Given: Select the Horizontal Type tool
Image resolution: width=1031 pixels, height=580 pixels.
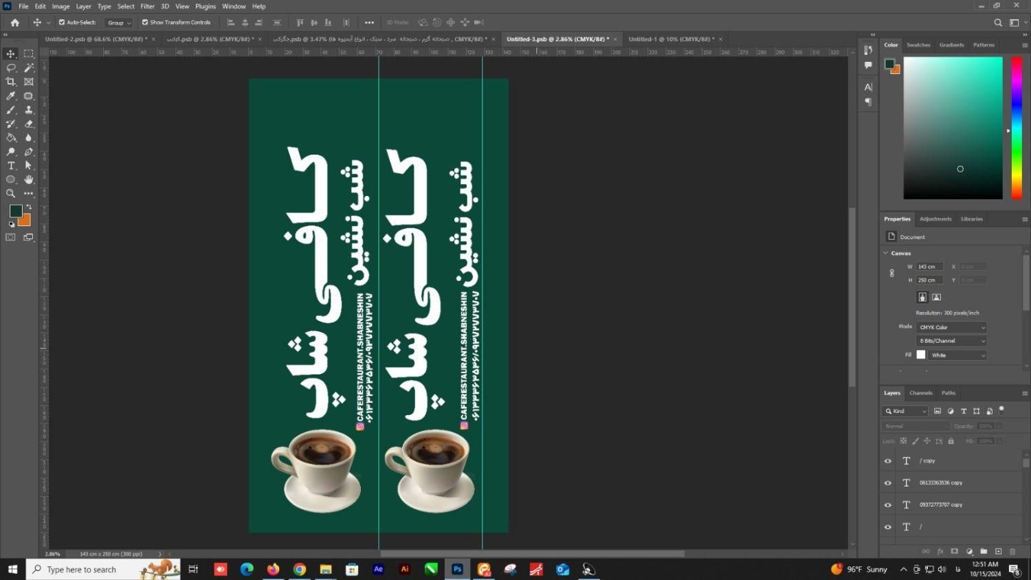Looking at the screenshot, I should pyautogui.click(x=11, y=166).
